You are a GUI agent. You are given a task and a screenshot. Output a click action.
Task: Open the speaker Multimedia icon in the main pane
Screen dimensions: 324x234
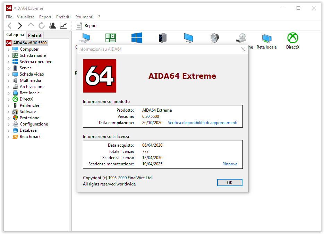tap(214, 38)
